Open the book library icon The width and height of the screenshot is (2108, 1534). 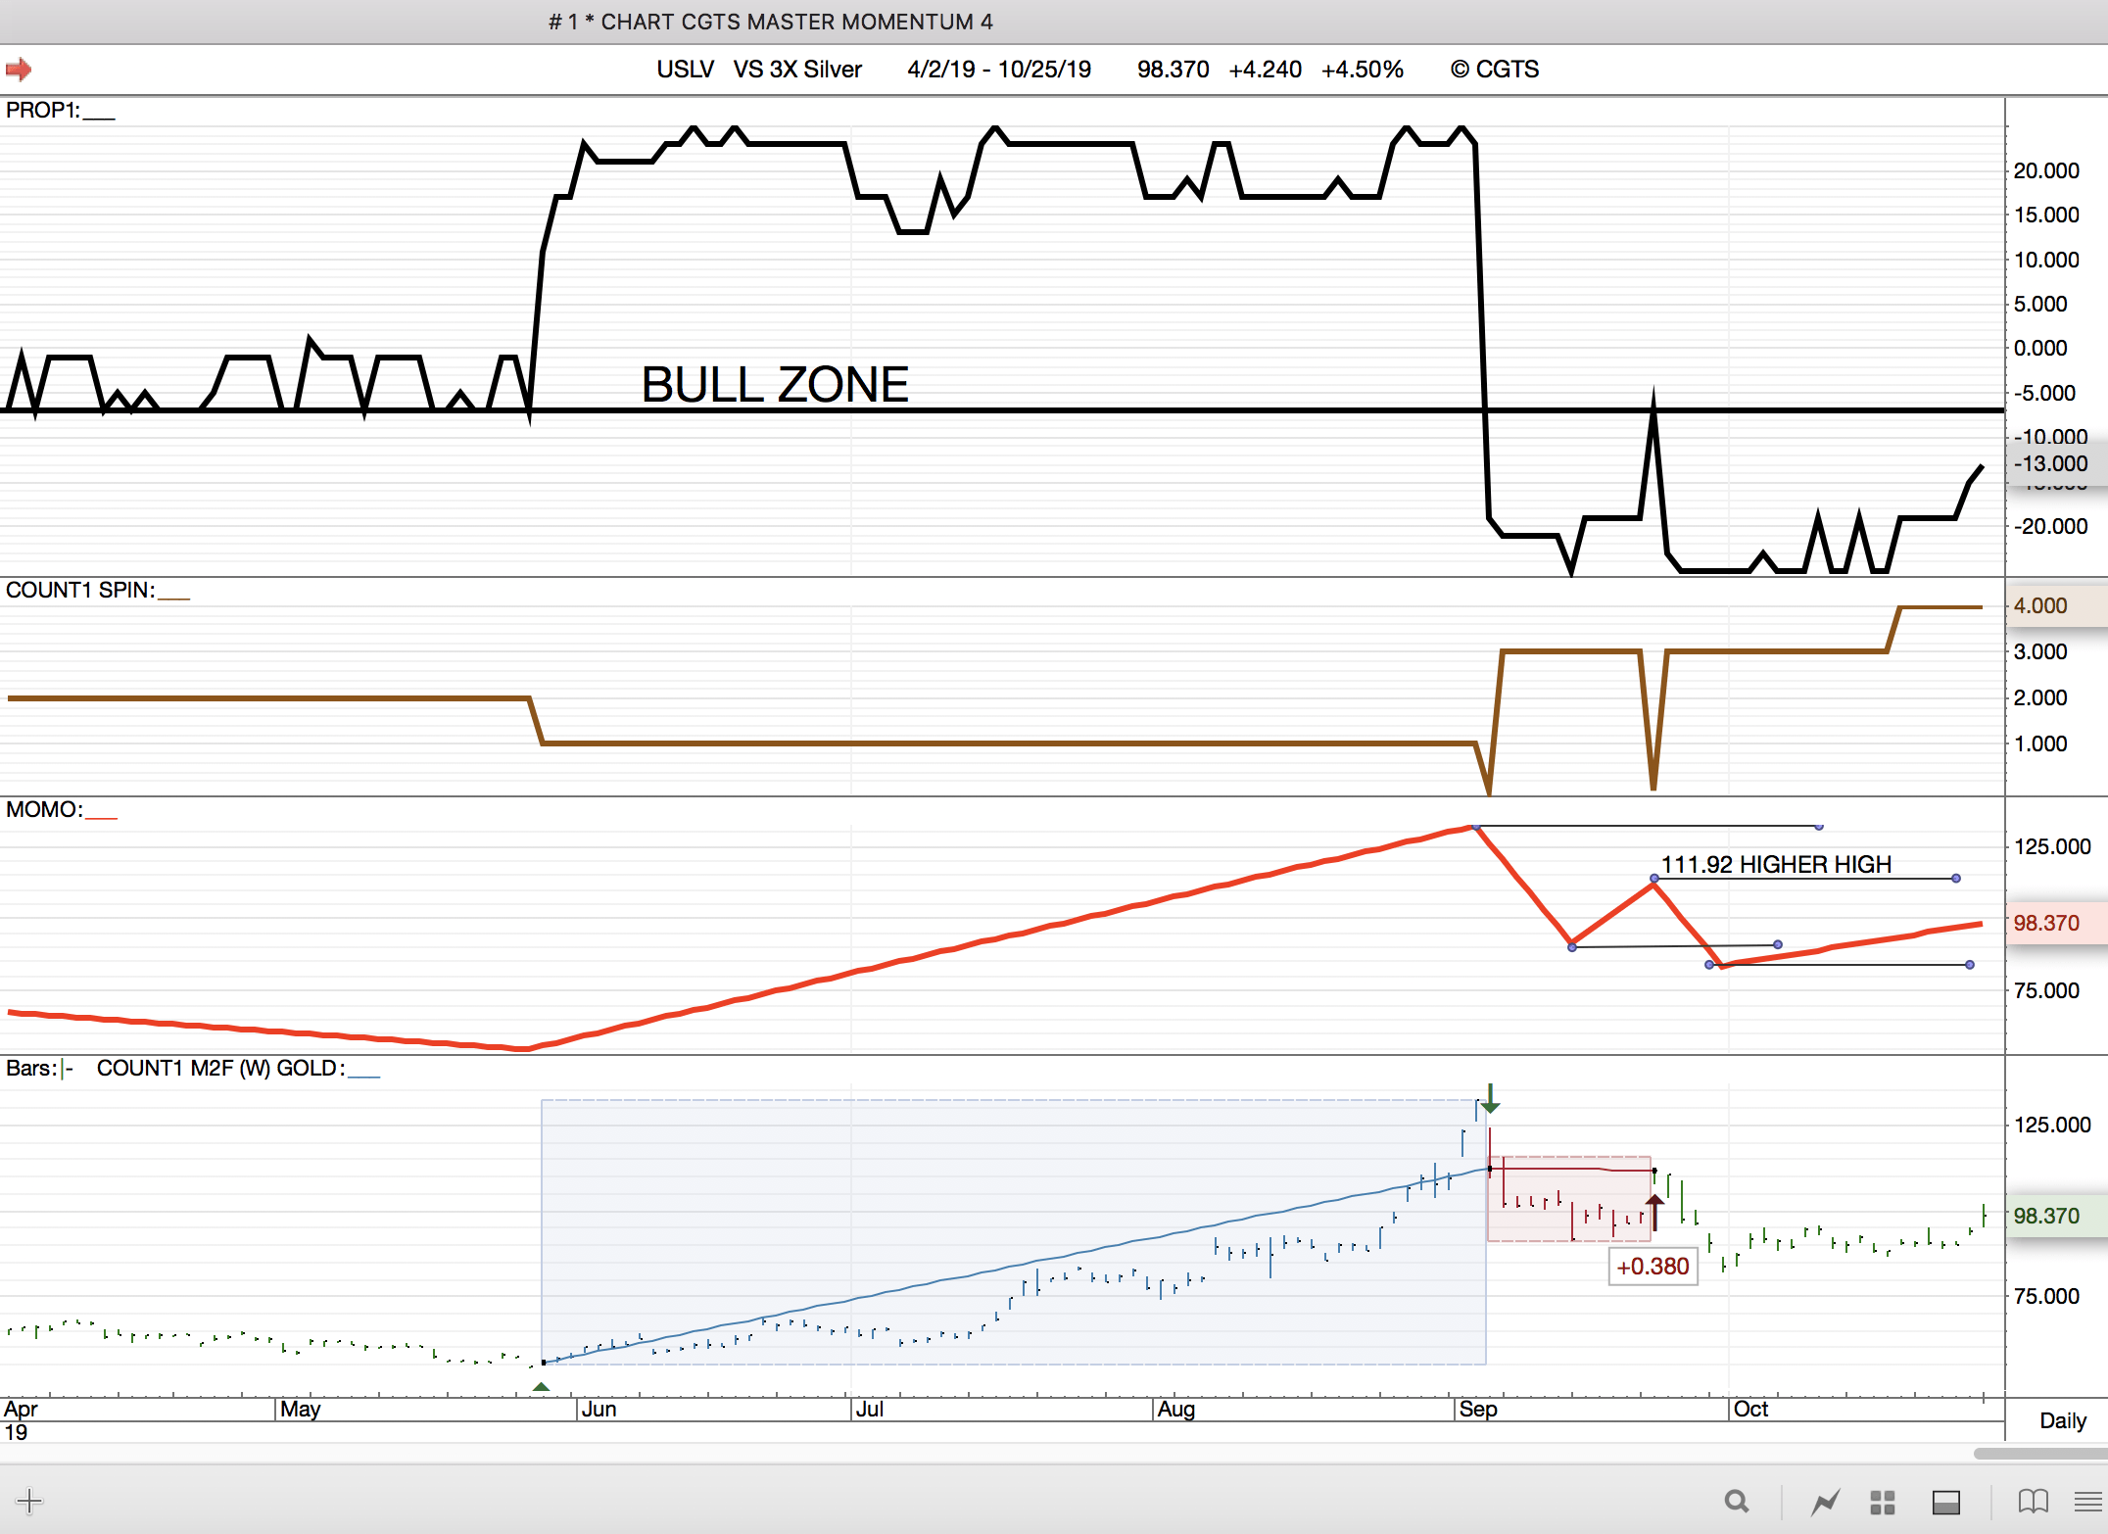click(2033, 1501)
